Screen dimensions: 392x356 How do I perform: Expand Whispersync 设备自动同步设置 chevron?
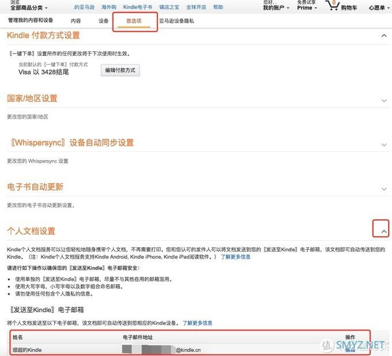coord(384,145)
